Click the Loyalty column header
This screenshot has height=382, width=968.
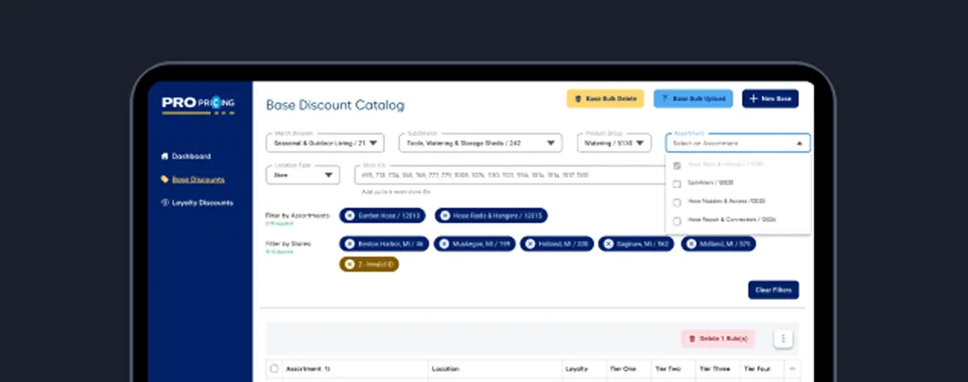[x=577, y=369]
